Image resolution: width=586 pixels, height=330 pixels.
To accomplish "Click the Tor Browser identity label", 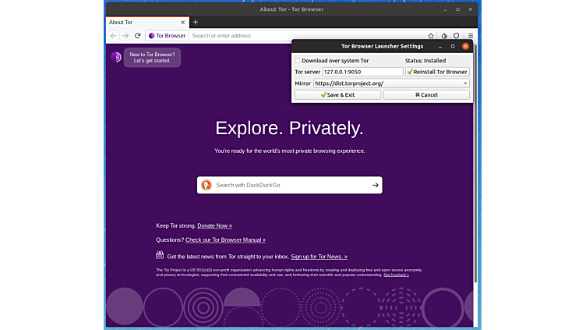I will pyautogui.click(x=167, y=36).
